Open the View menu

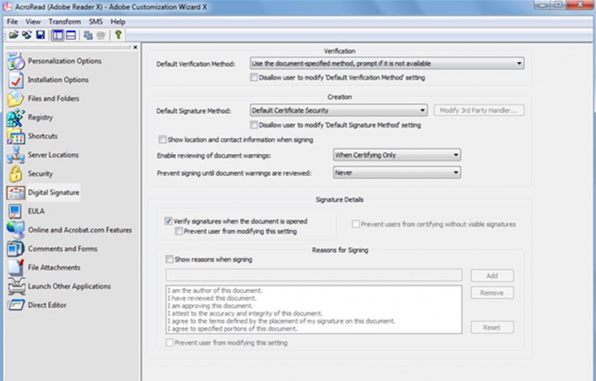pyautogui.click(x=33, y=22)
